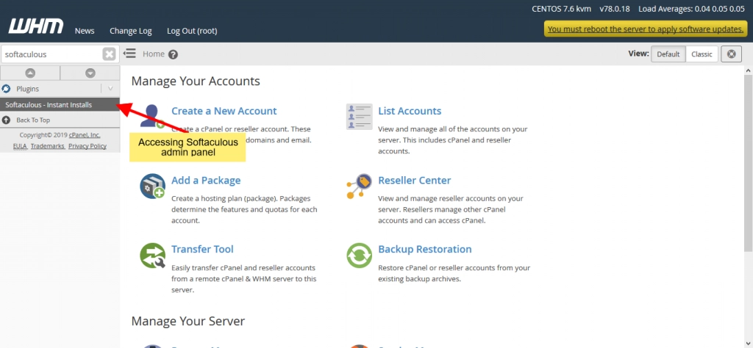Open List Accounts link
Viewport: 753px width, 348px height.
410,111
